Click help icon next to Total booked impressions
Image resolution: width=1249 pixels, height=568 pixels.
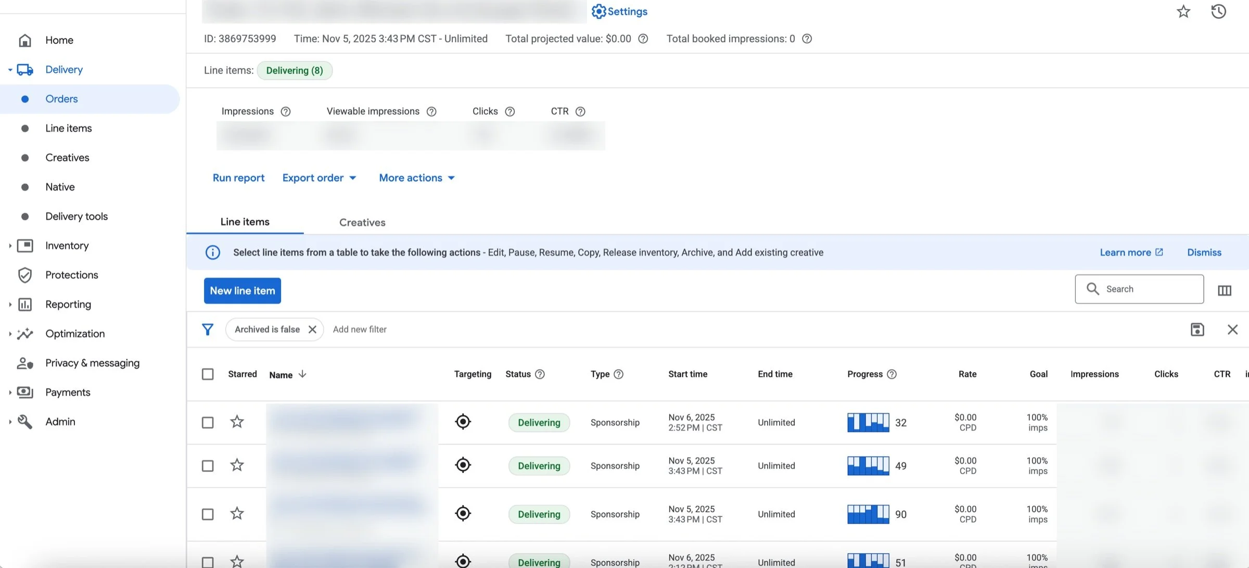click(807, 39)
